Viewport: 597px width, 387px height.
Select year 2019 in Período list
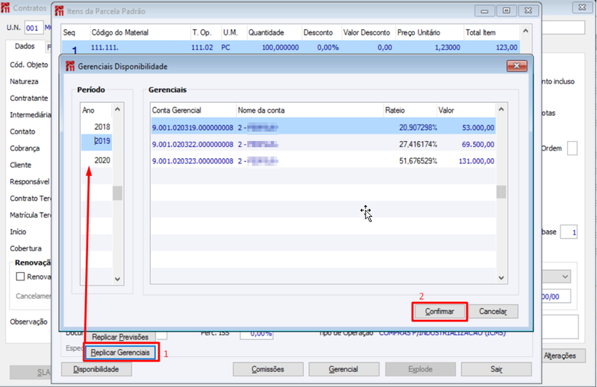(x=96, y=141)
